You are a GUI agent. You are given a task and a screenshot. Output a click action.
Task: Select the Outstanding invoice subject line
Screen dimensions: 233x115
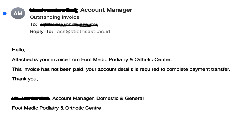pos(55,17)
